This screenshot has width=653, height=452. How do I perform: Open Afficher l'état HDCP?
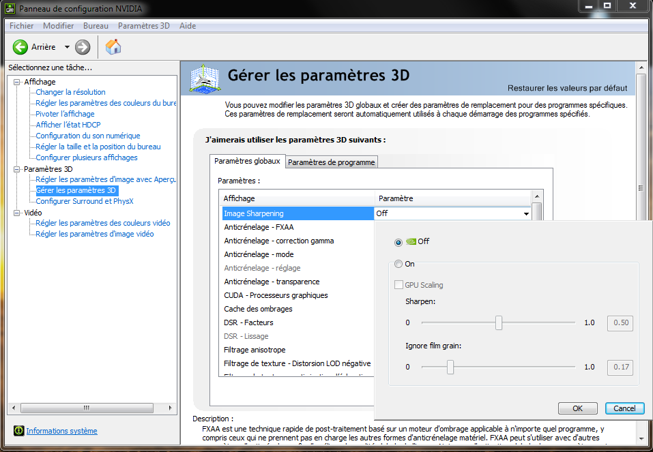pyautogui.click(x=68, y=125)
